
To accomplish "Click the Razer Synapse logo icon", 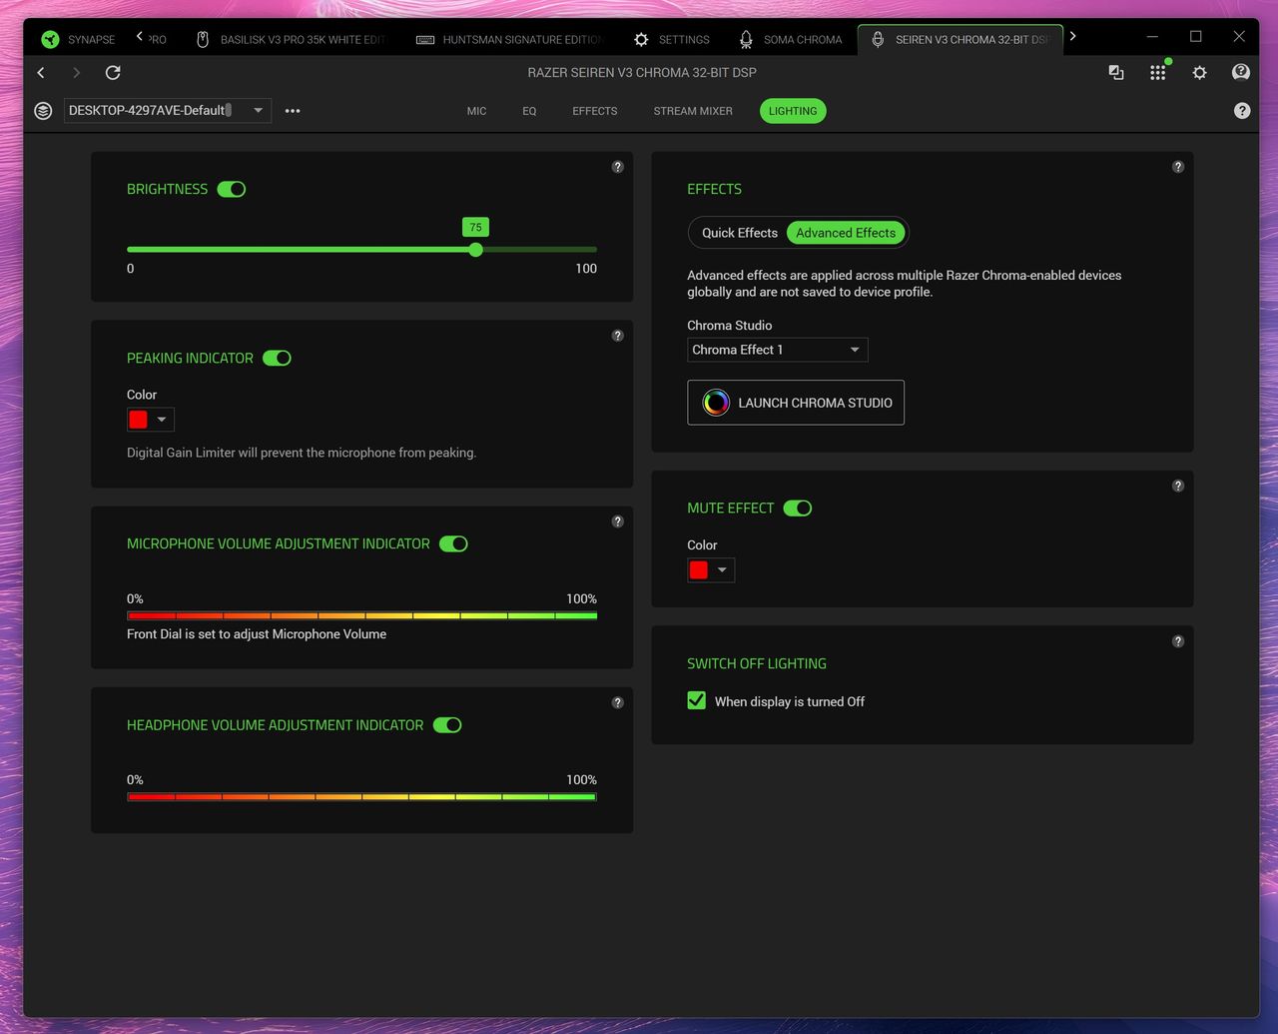I will coord(50,40).
